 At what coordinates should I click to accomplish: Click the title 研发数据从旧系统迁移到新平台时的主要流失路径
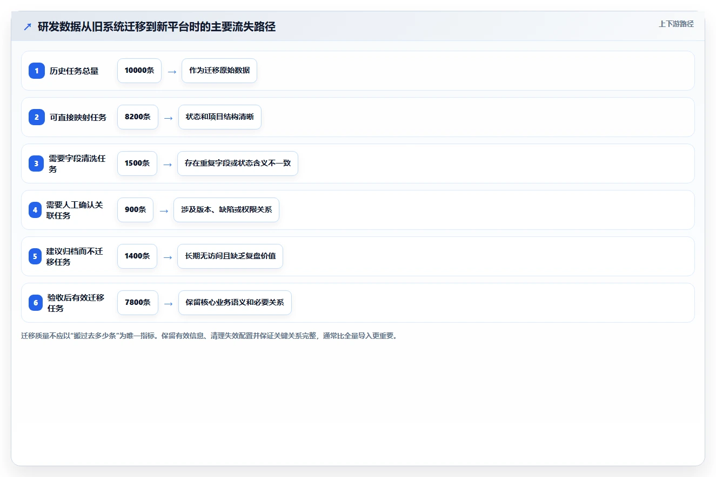tap(157, 27)
